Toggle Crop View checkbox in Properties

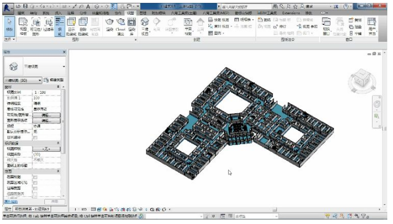[35, 177]
